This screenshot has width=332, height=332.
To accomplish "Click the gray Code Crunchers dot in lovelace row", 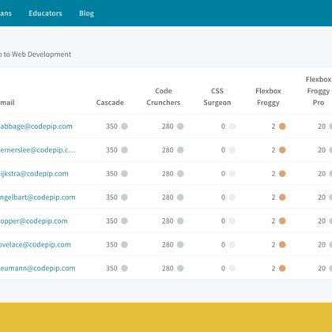I will (180, 244).
